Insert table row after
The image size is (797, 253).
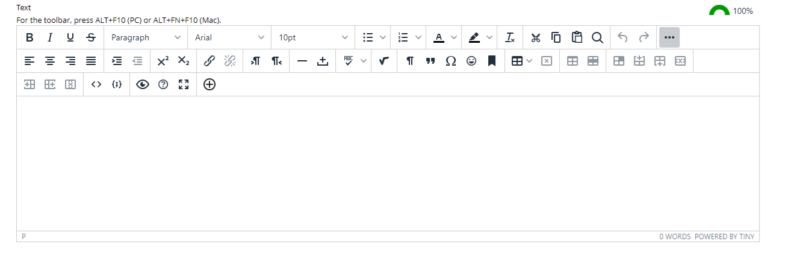pos(660,61)
